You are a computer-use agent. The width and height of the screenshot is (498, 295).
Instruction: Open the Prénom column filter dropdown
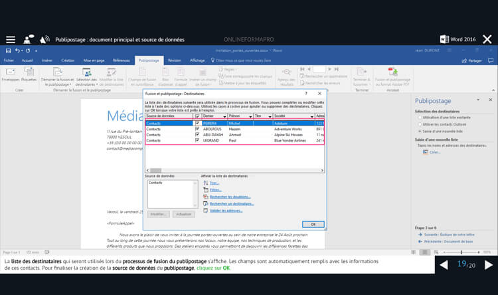250,116
